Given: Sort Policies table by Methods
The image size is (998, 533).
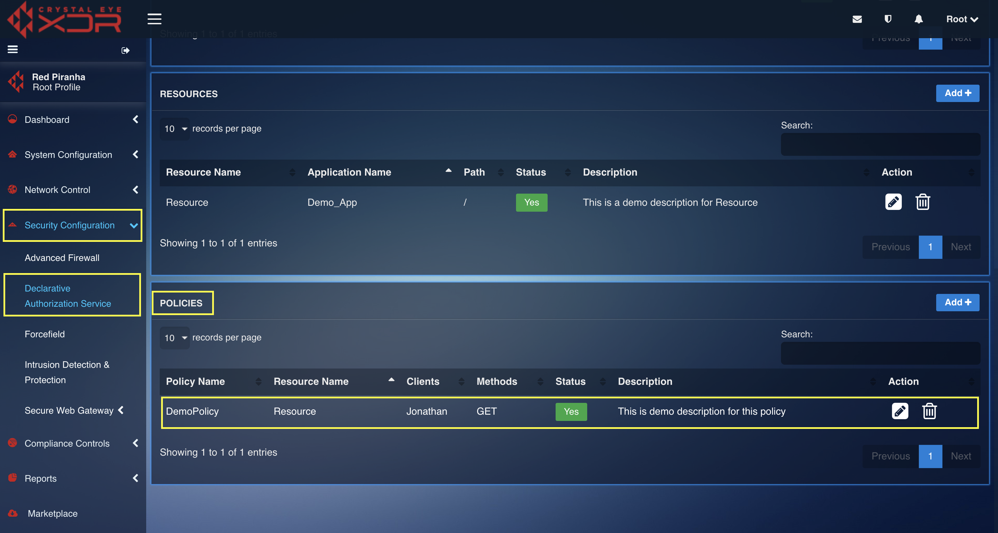Looking at the screenshot, I should tap(509, 381).
